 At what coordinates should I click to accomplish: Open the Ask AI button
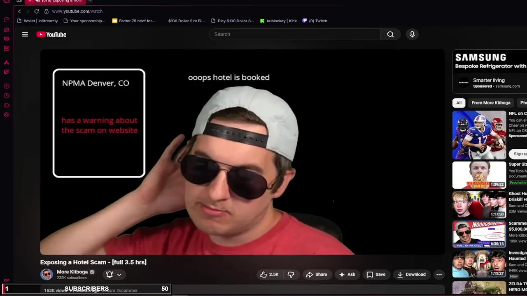(x=347, y=275)
